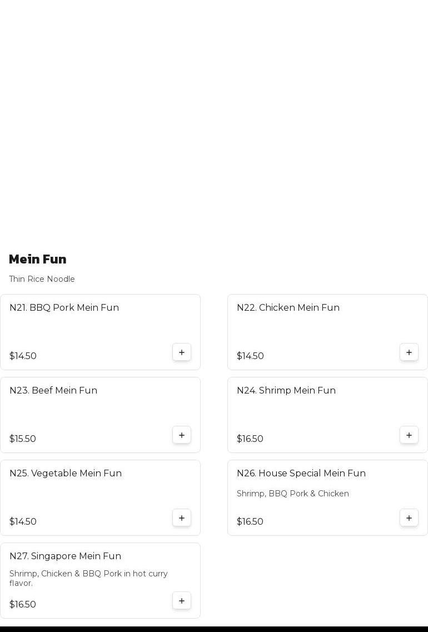Click the Thin Rice Noodle subtitle

[x=42, y=279]
